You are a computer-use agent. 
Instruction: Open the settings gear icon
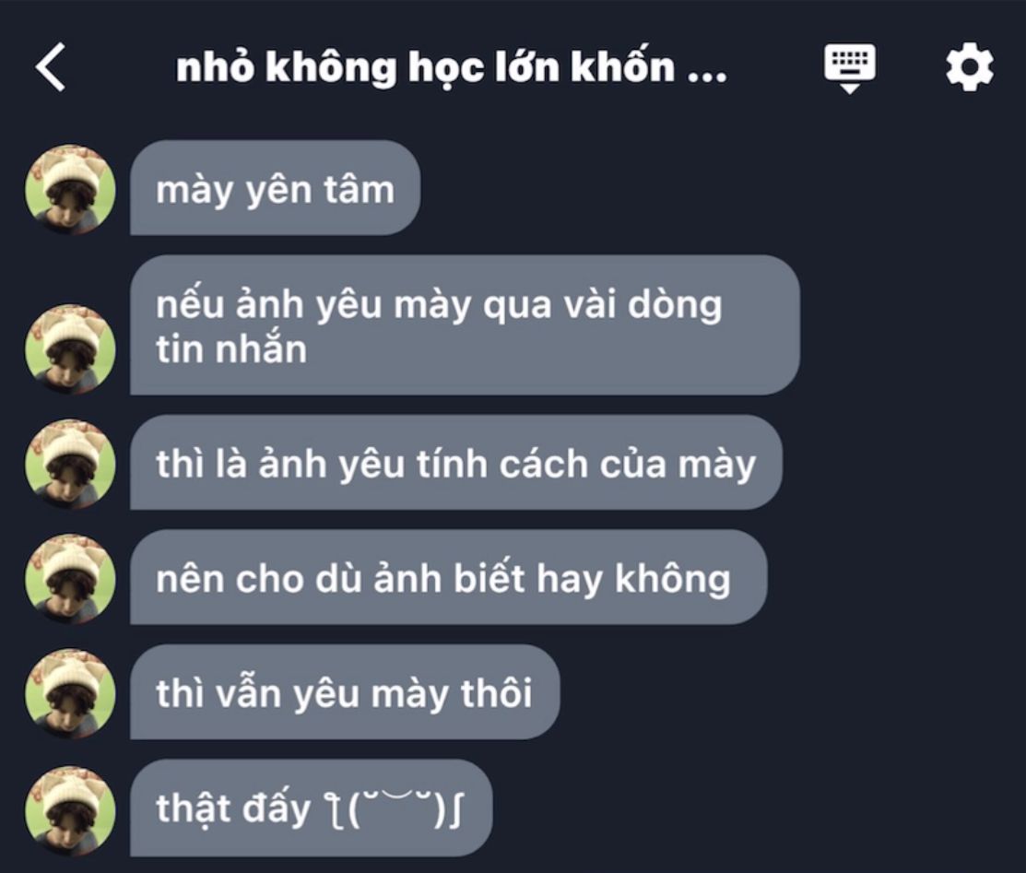click(969, 66)
